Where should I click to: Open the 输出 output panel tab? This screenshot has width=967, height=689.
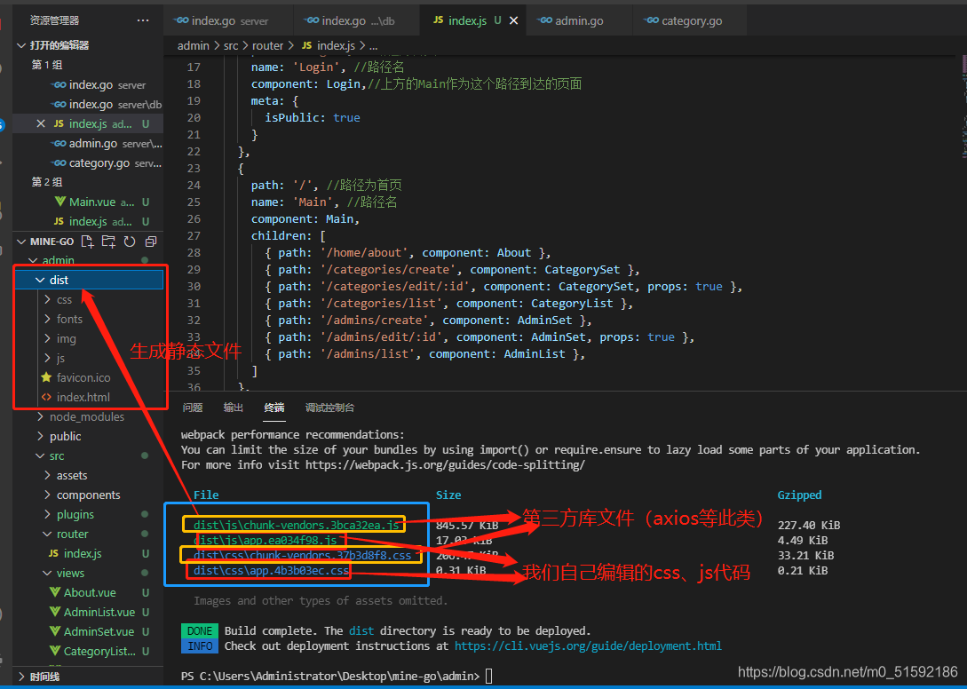click(x=234, y=408)
